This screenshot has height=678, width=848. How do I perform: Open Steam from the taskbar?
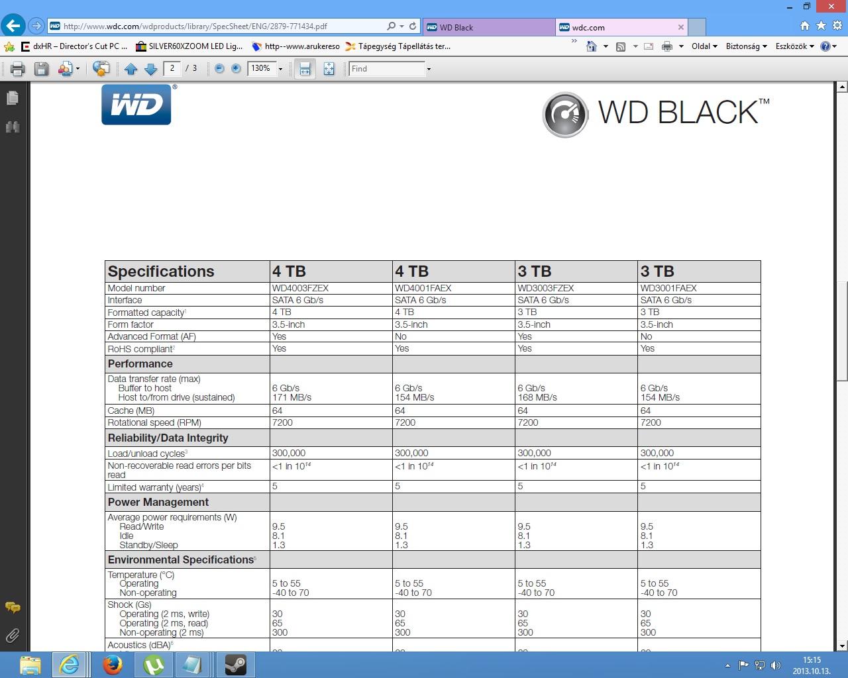(x=236, y=665)
